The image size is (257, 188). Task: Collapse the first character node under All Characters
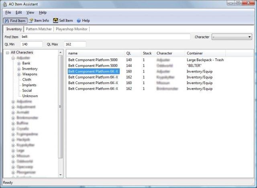point(13,58)
